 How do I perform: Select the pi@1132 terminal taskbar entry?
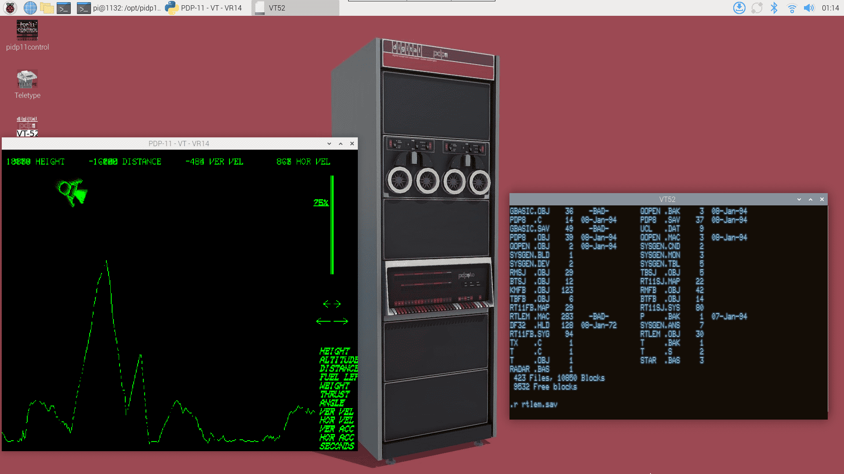[119, 8]
